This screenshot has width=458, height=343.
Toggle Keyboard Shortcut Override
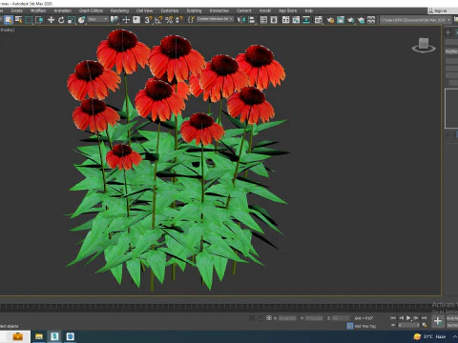pyautogui.click(x=136, y=20)
